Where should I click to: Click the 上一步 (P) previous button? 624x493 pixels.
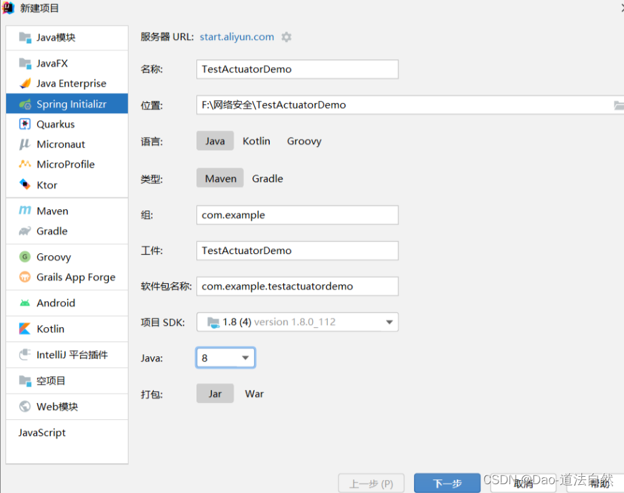[371, 484]
